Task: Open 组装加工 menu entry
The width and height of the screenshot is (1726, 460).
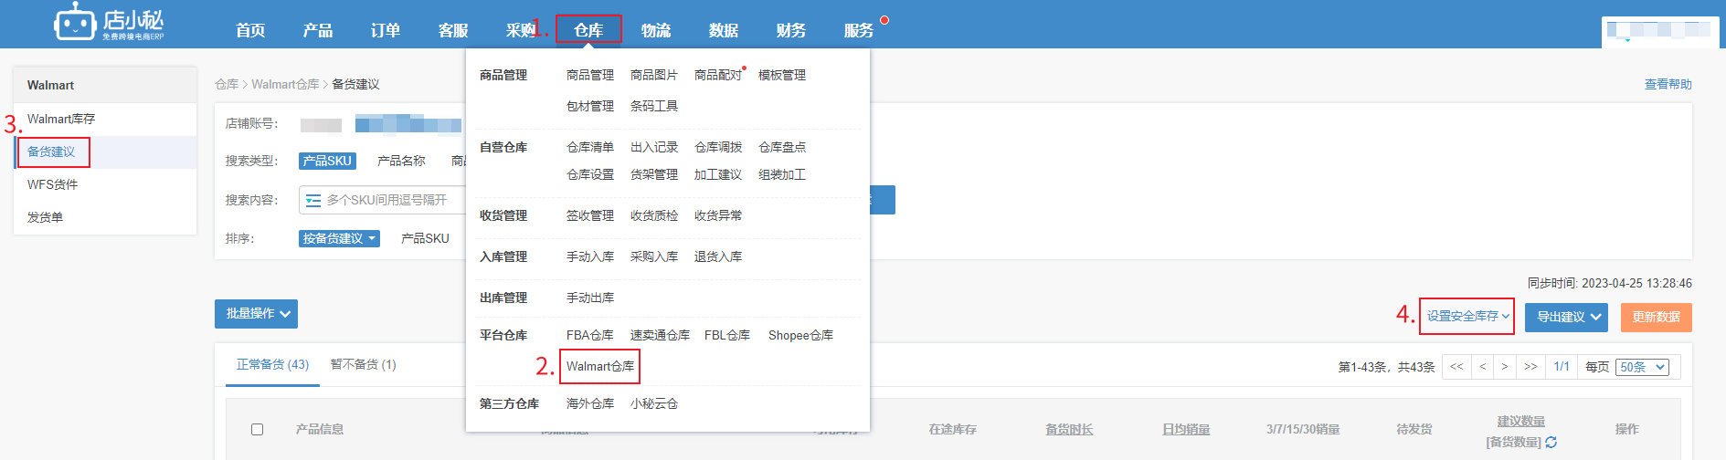Action: [x=781, y=174]
